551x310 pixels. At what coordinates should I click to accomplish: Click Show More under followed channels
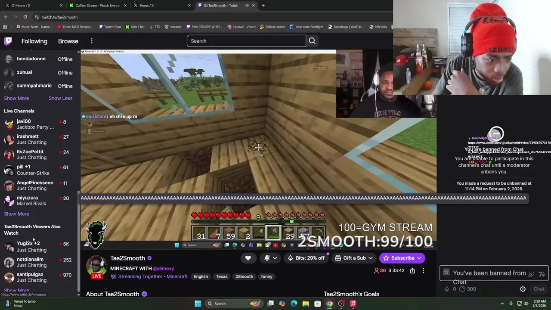tap(16, 98)
